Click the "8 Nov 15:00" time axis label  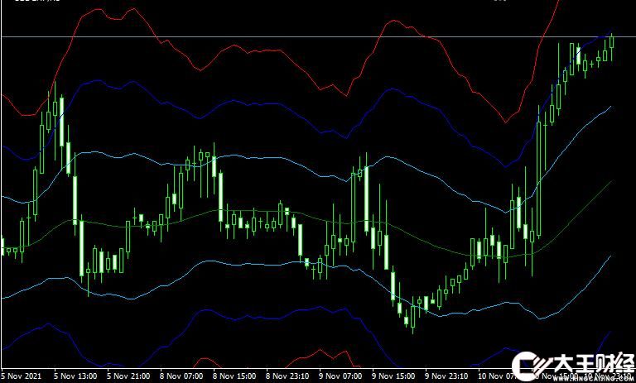click(234, 376)
